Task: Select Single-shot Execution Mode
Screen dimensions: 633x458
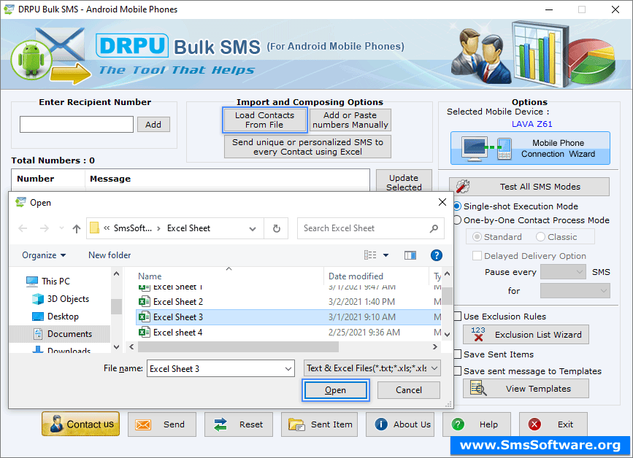Action: pyautogui.click(x=457, y=206)
